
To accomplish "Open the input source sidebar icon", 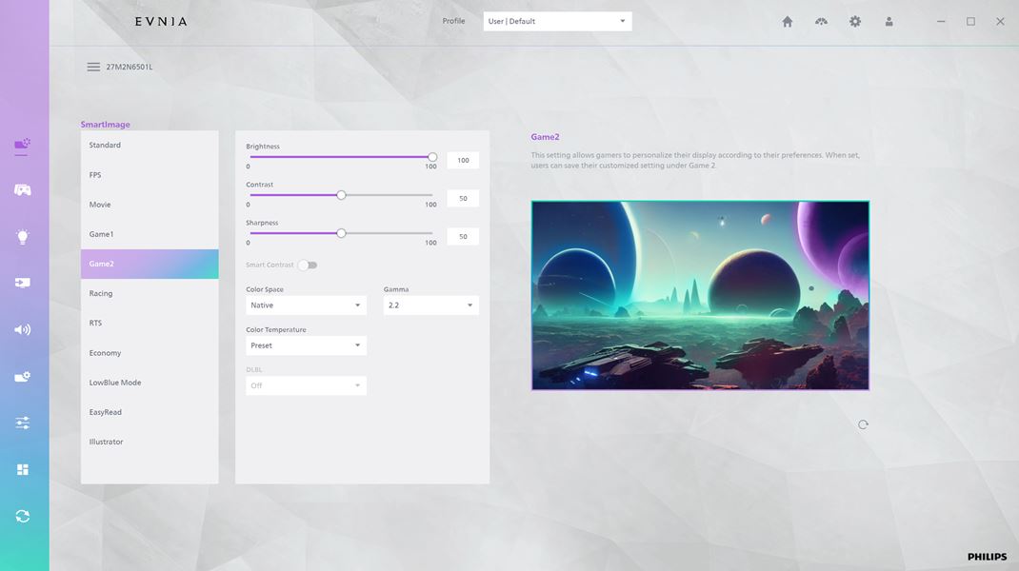I will (x=23, y=283).
